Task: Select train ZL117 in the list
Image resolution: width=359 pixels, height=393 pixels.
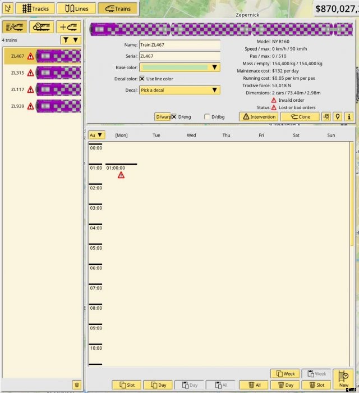Action: [42, 89]
